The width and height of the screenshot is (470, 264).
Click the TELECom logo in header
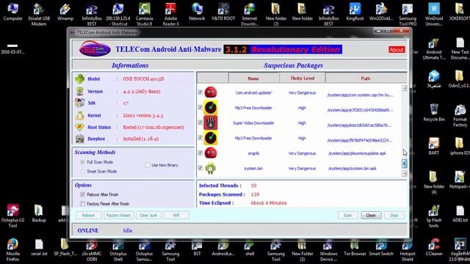click(95, 49)
